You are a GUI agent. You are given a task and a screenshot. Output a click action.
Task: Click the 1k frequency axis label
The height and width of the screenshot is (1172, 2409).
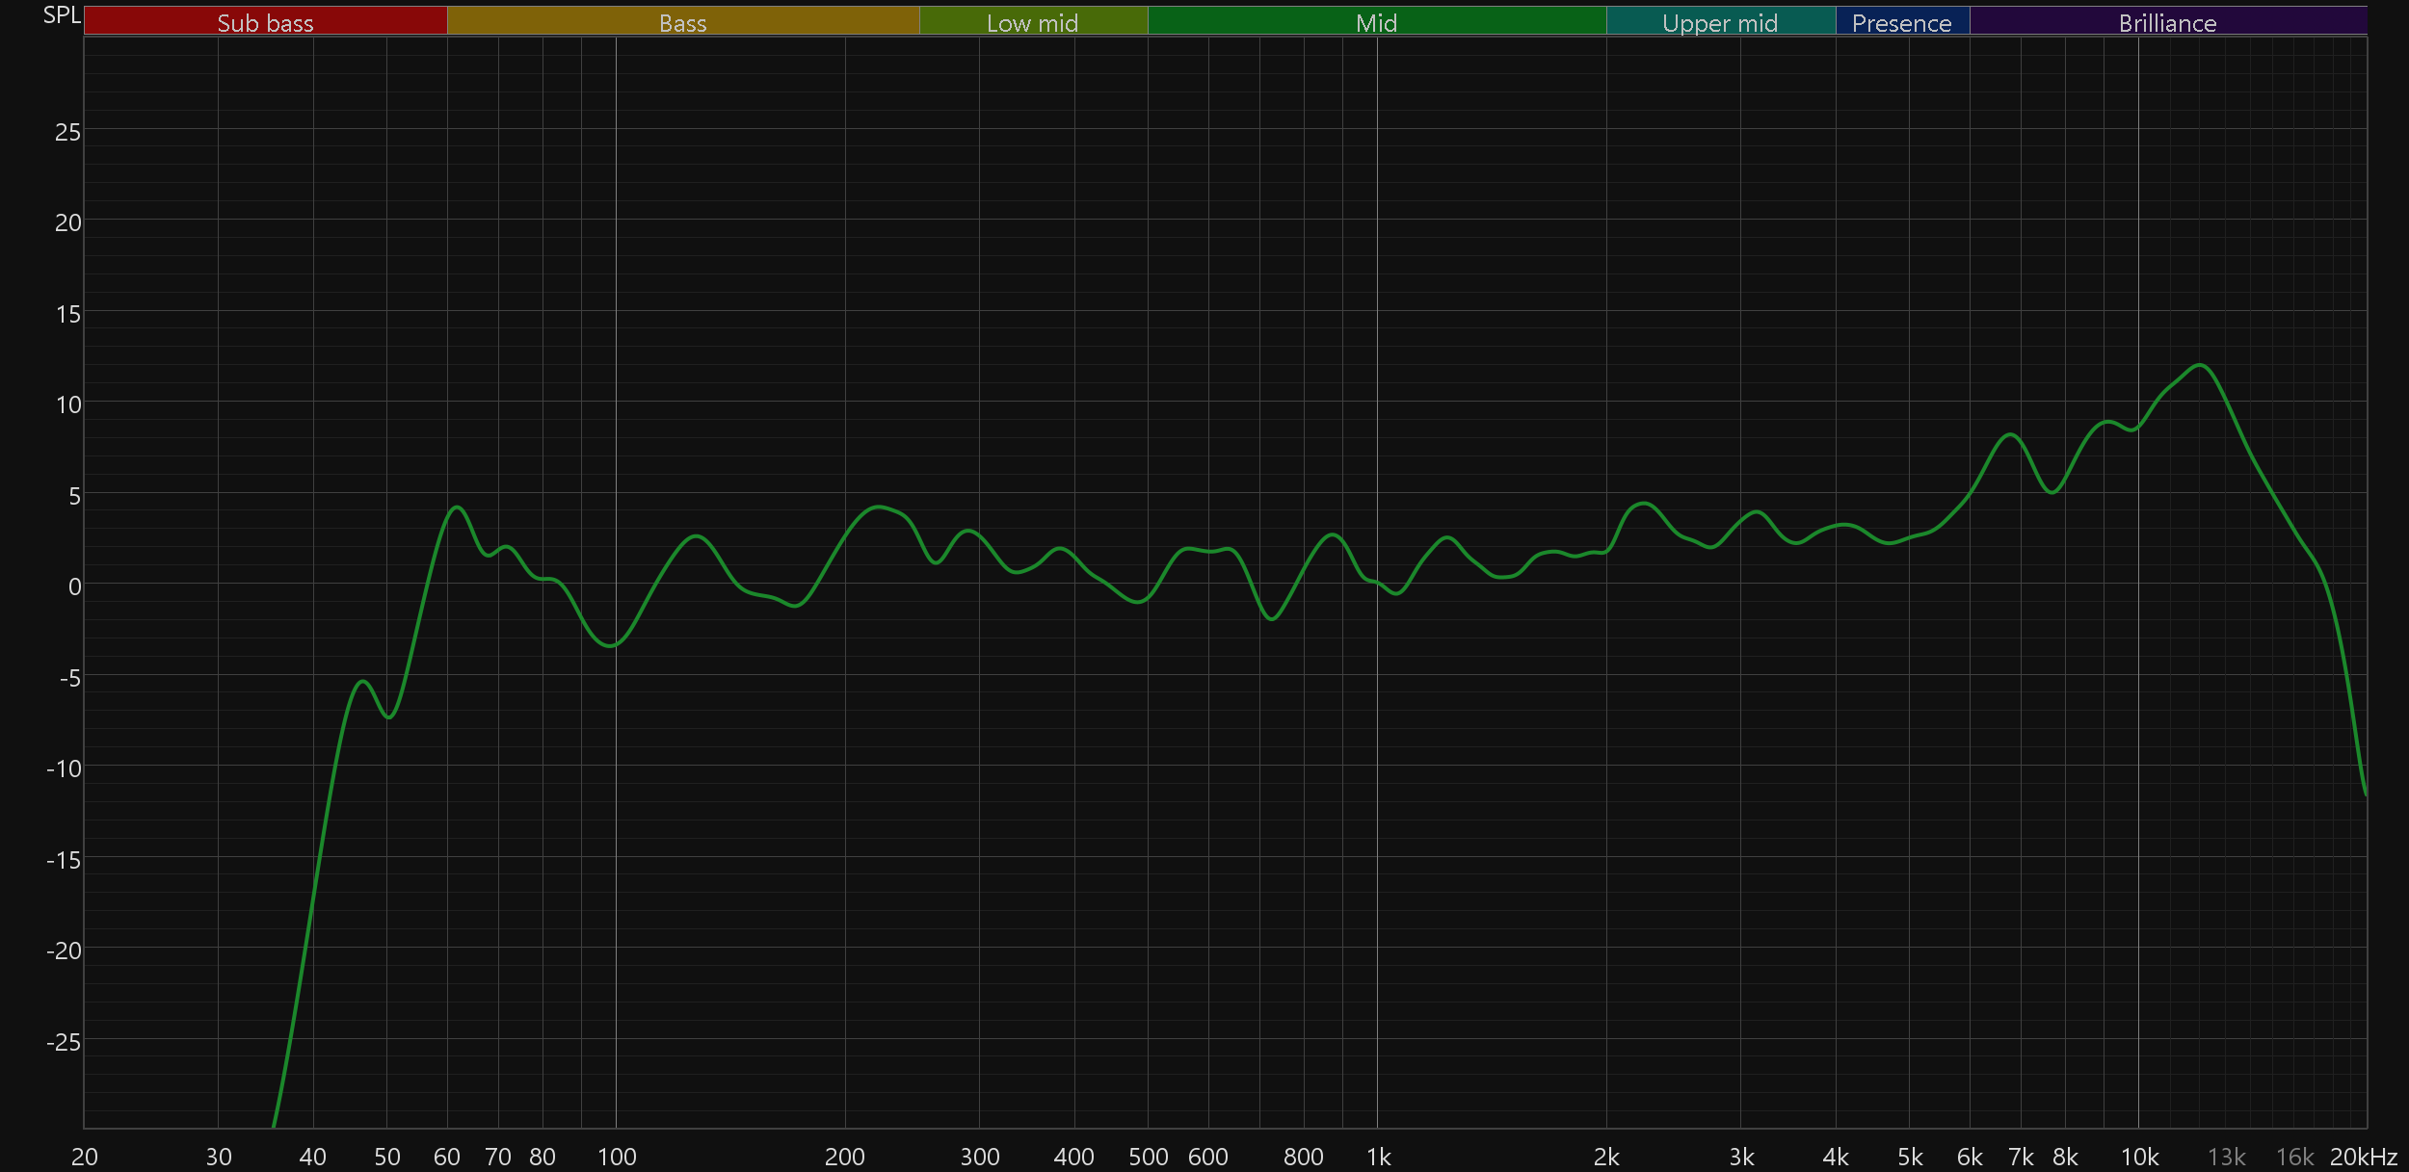[1378, 1157]
